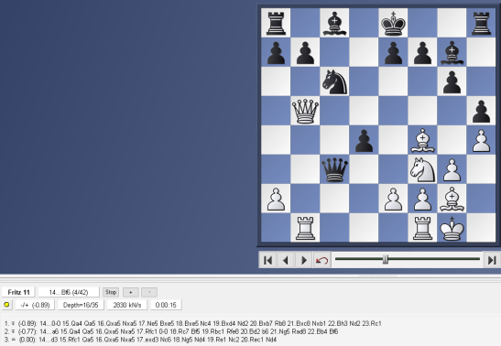Select the white pawn on f2
The image size is (501, 346).
pyautogui.click(x=422, y=199)
